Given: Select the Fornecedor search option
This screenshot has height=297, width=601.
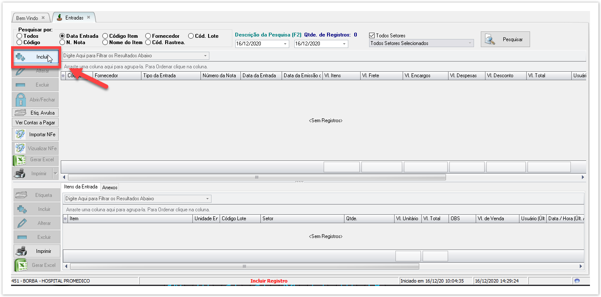Looking at the screenshot, I should (148, 36).
